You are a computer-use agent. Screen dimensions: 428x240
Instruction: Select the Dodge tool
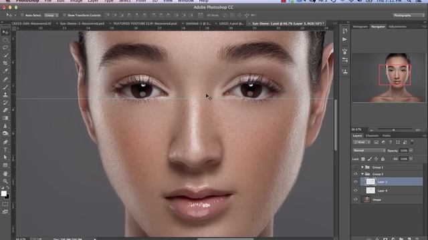pyautogui.click(x=5, y=133)
